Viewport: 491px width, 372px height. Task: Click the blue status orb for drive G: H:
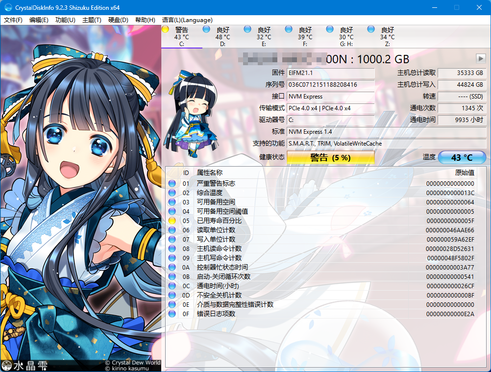click(x=330, y=29)
